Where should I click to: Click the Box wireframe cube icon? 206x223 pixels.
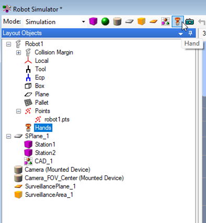[x=28, y=86]
